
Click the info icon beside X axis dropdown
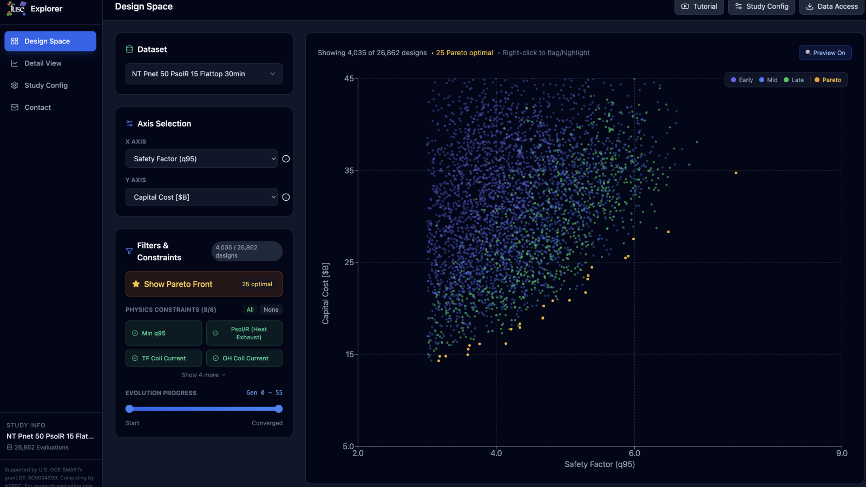[286, 159]
